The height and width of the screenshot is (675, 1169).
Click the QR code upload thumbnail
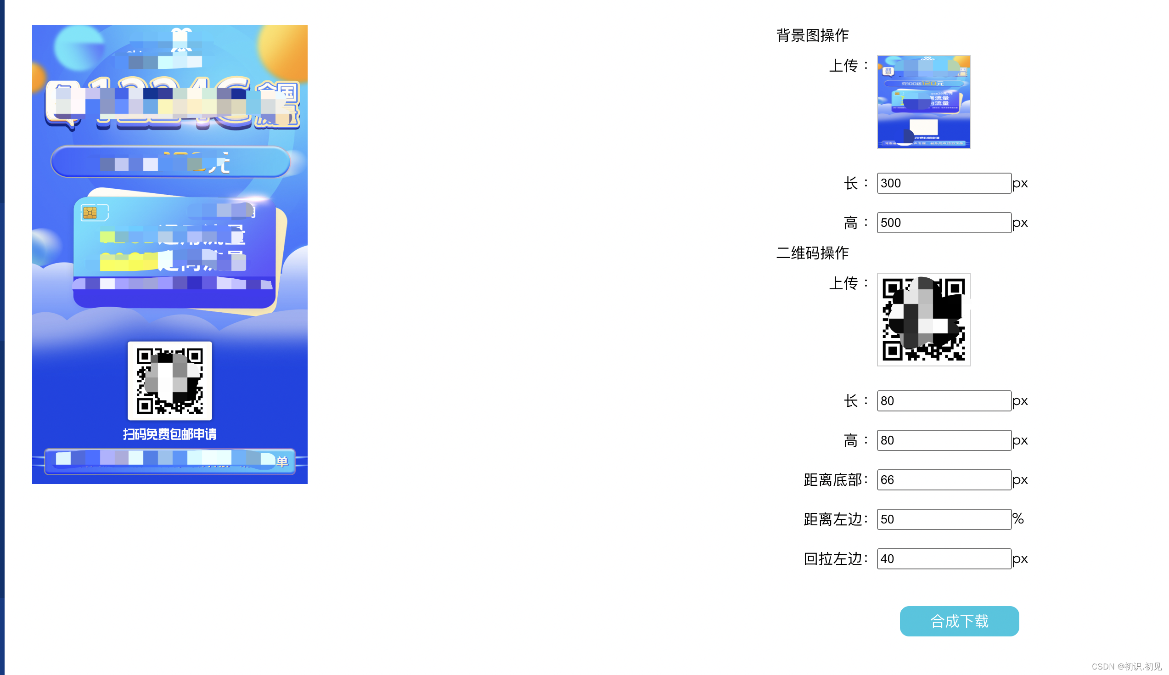tap(923, 320)
